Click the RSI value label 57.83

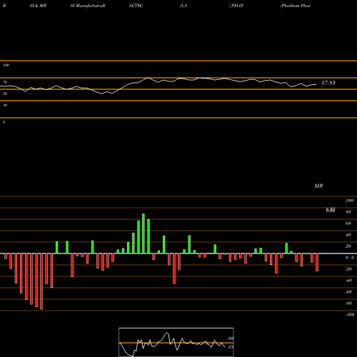[328, 83]
